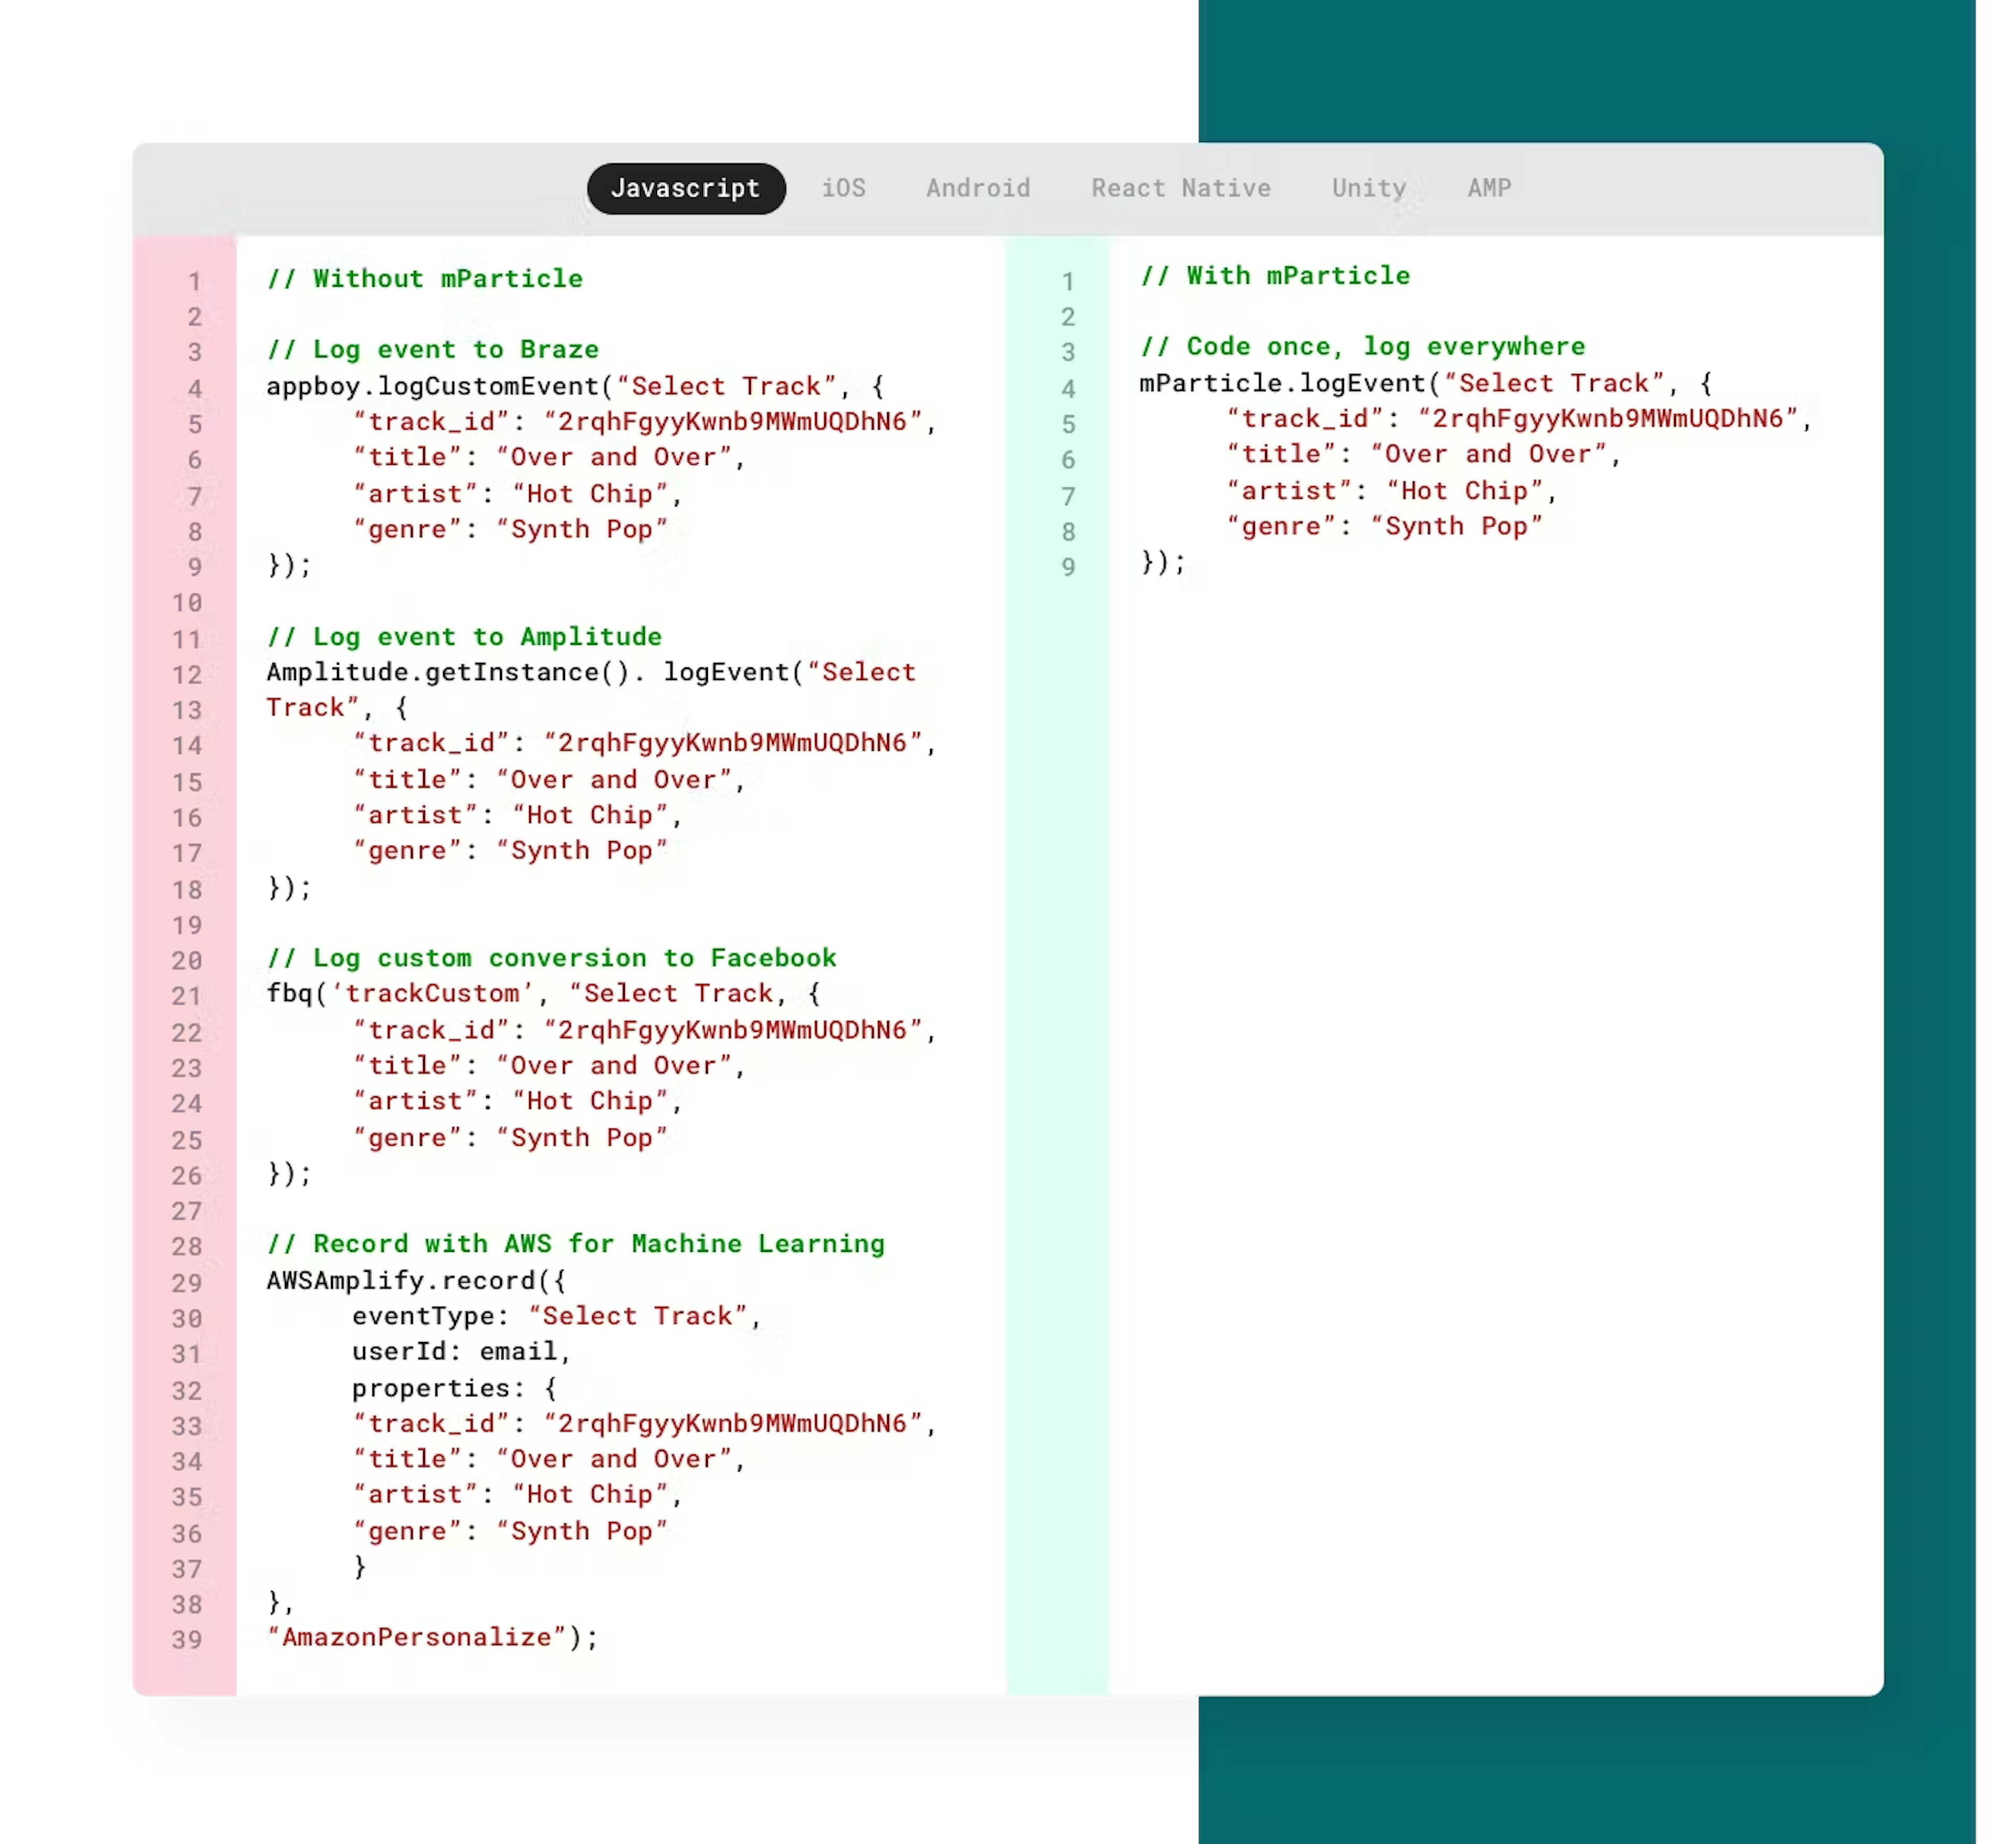Image resolution: width=2016 pixels, height=1844 pixels.
Task: Select the Record with AWS comment
Action: pos(575,1243)
